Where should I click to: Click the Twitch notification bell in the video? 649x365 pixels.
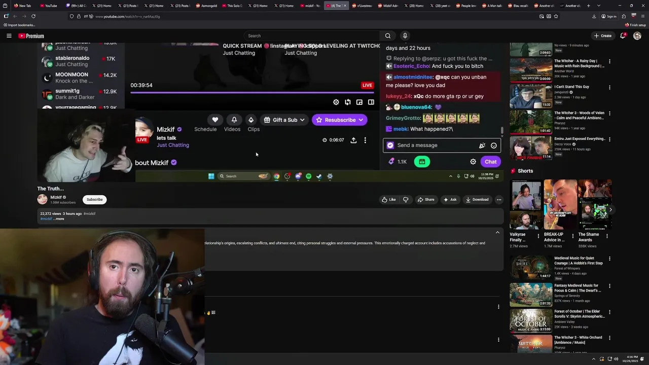point(234,120)
